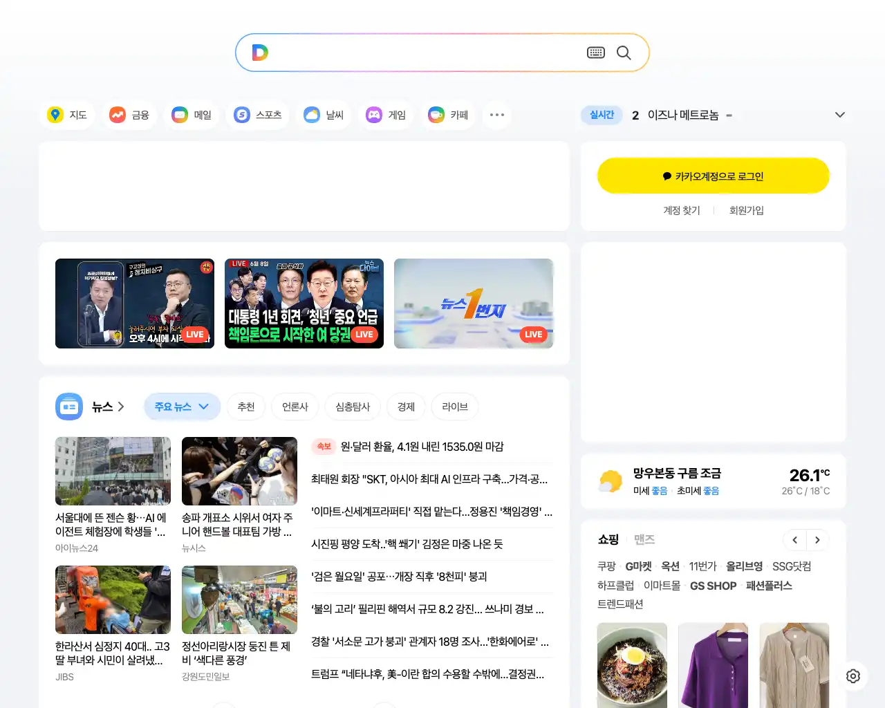Open the 금융 finance shortcut icon

(x=118, y=115)
